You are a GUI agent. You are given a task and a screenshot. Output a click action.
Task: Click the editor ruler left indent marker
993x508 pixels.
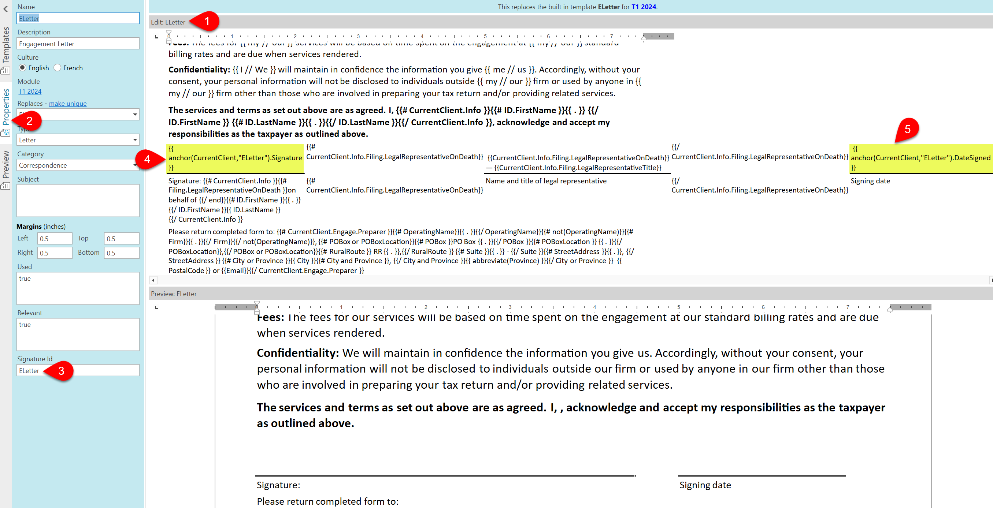(168, 37)
